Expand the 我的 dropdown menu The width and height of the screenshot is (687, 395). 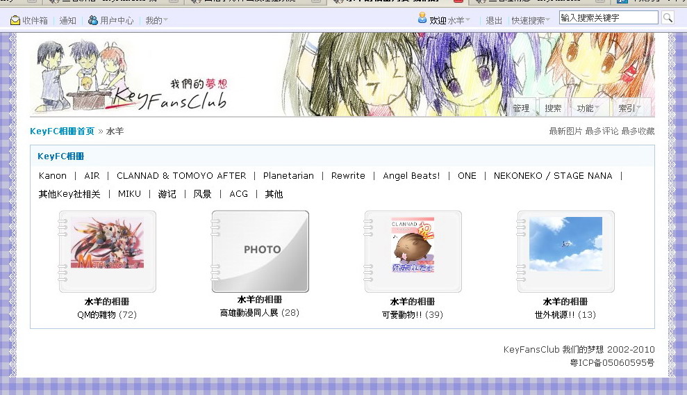[x=156, y=21]
